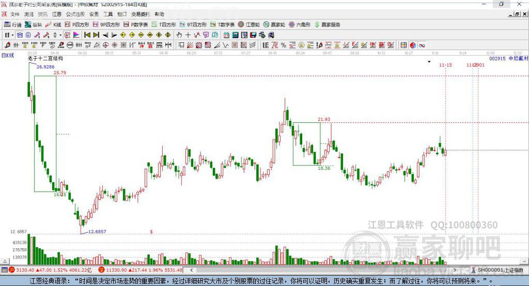Expand the black triangle above chart
Screen dimensions: 529x286
pyautogui.click(x=429, y=62)
